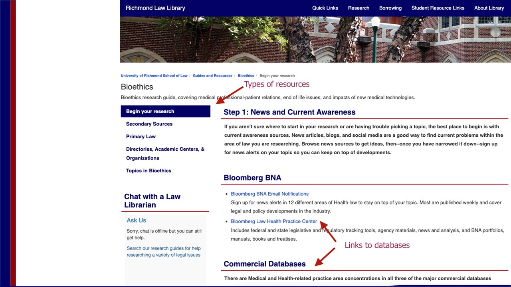Click the Bioethics research guide description text
This screenshot has width=511, height=287.
(x=268, y=97)
